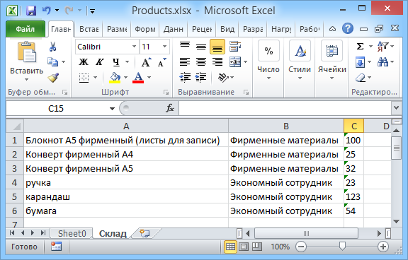Click the Insert Function fx icon
The height and width of the screenshot is (260, 408).
(x=170, y=108)
